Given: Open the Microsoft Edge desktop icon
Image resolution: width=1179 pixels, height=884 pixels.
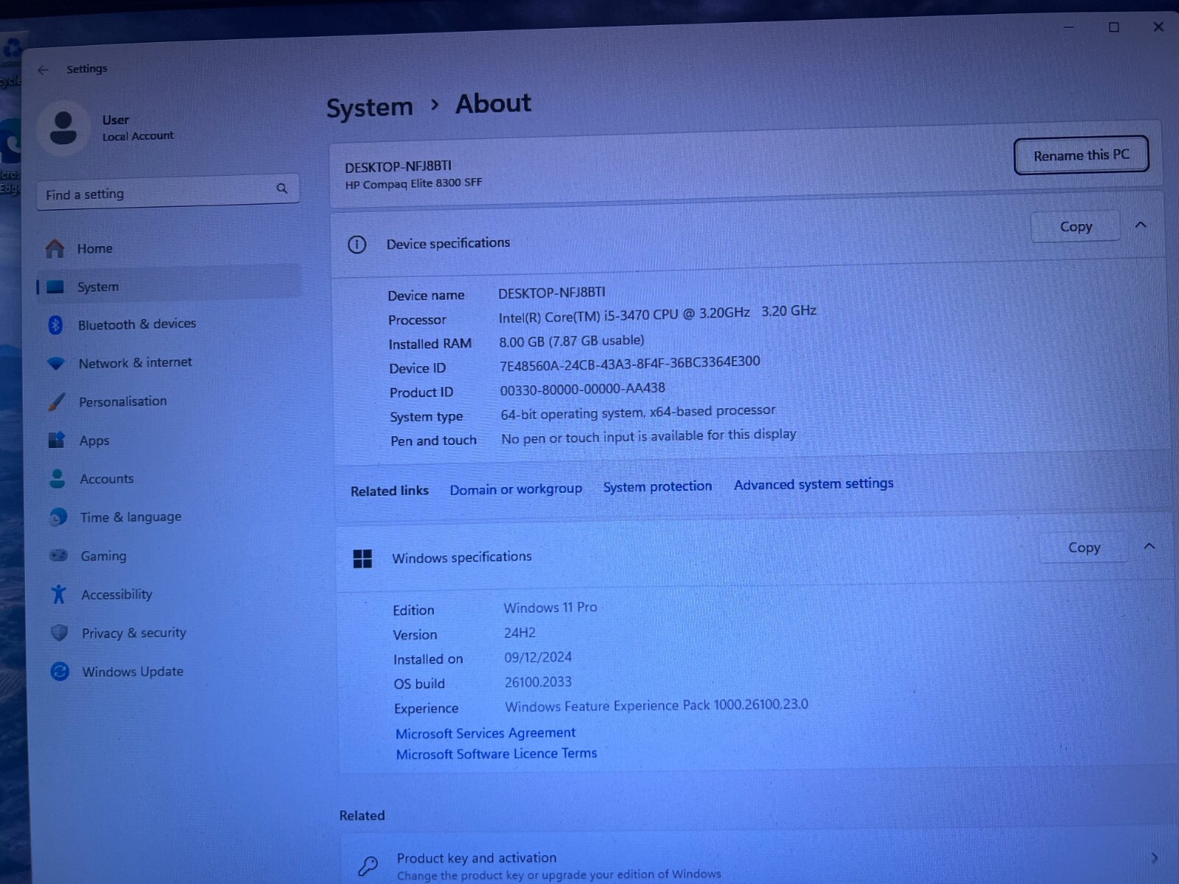Looking at the screenshot, I should [x=10, y=155].
